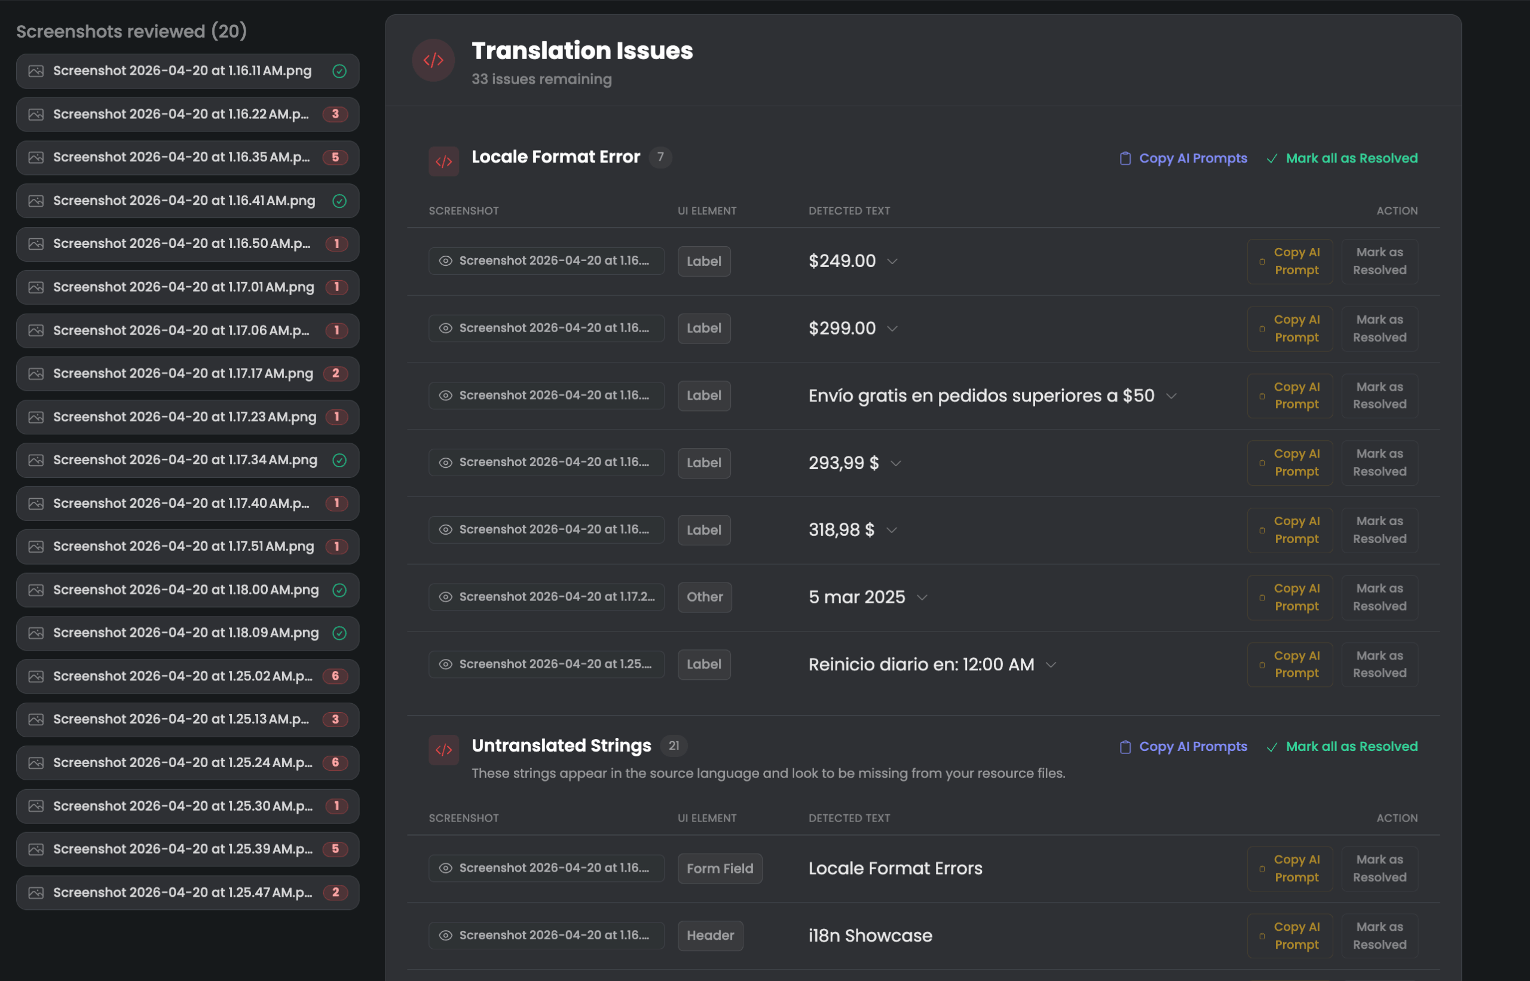Click the image icon beside Screenshot 1.16.22 AM

point(36,114)
